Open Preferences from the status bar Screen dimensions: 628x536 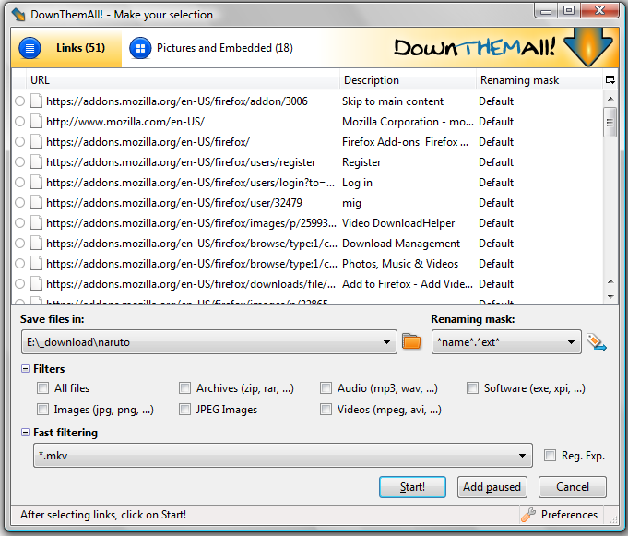[561, 515]
